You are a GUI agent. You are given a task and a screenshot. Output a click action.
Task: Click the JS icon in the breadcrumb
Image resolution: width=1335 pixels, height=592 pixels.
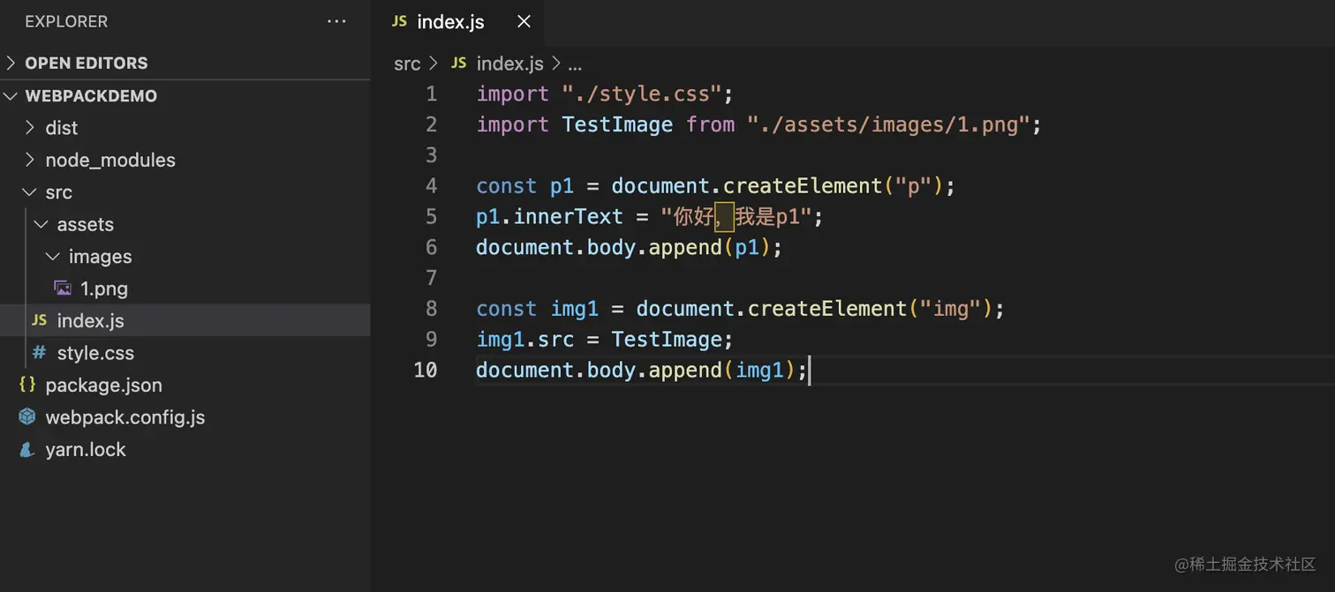458,64
